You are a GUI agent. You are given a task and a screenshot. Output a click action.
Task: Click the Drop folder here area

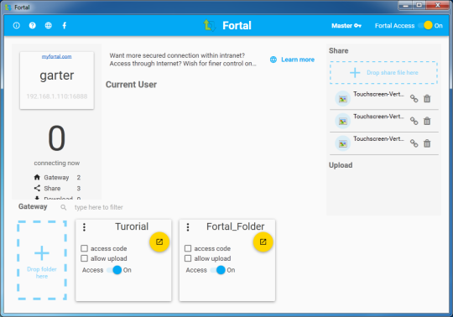42,261
